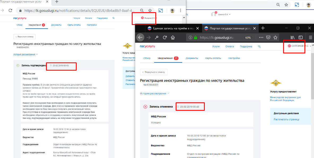Click 'Вернуться к списку' in Firefox window

(154, 72)
